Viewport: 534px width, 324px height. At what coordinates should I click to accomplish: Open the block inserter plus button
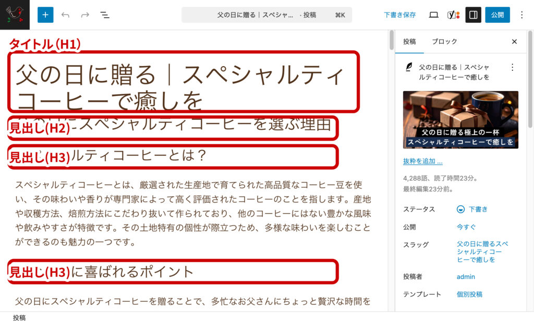[x=45, y=15]
